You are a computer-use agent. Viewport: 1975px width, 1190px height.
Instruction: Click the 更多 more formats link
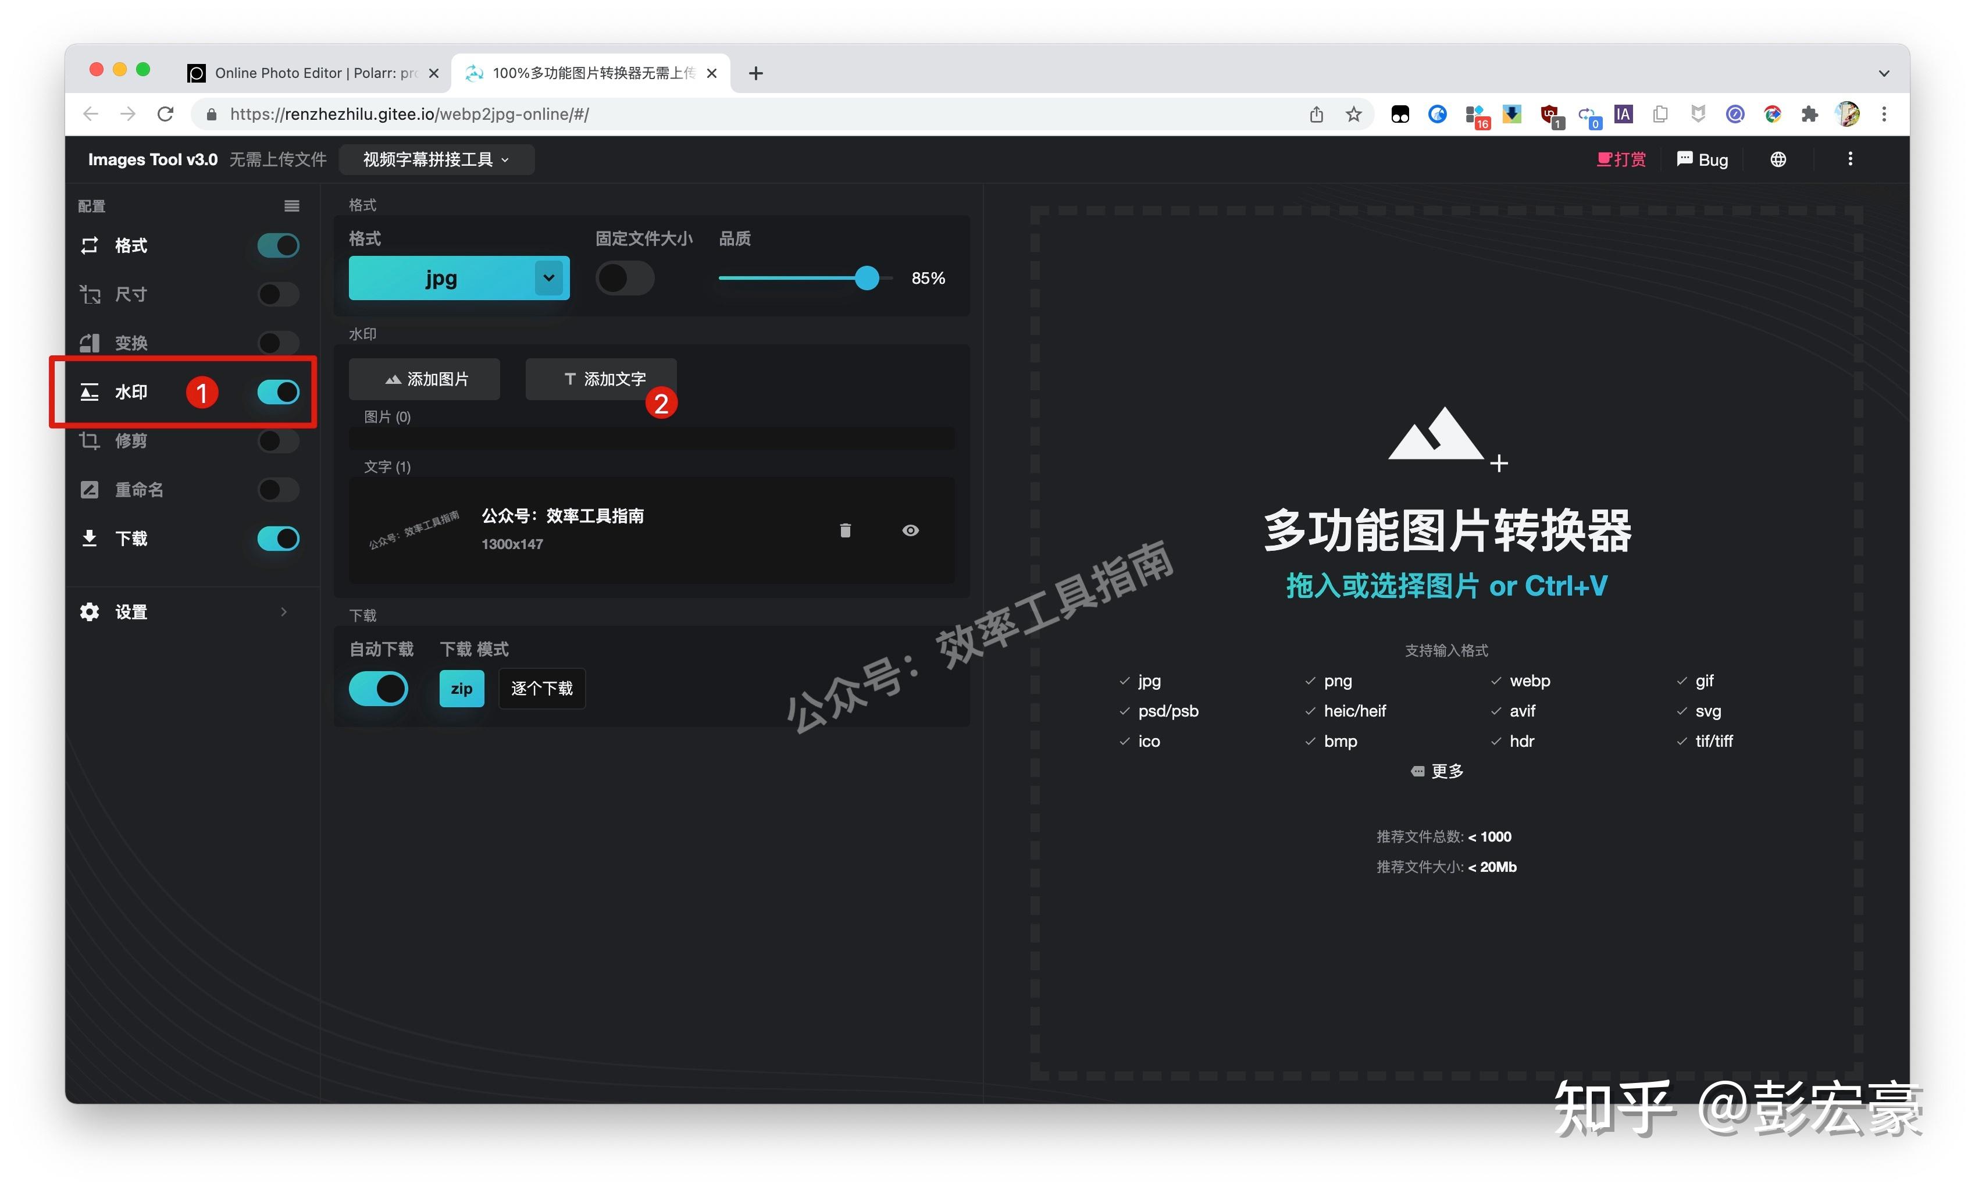point(1438,771)
